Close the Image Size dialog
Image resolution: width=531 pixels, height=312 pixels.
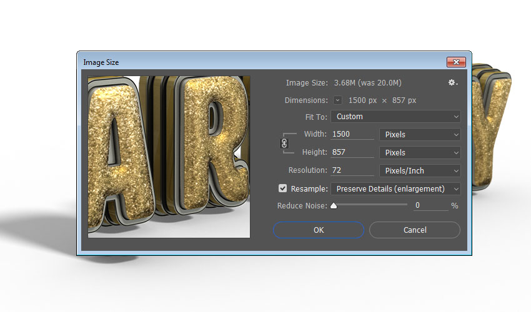456,62
